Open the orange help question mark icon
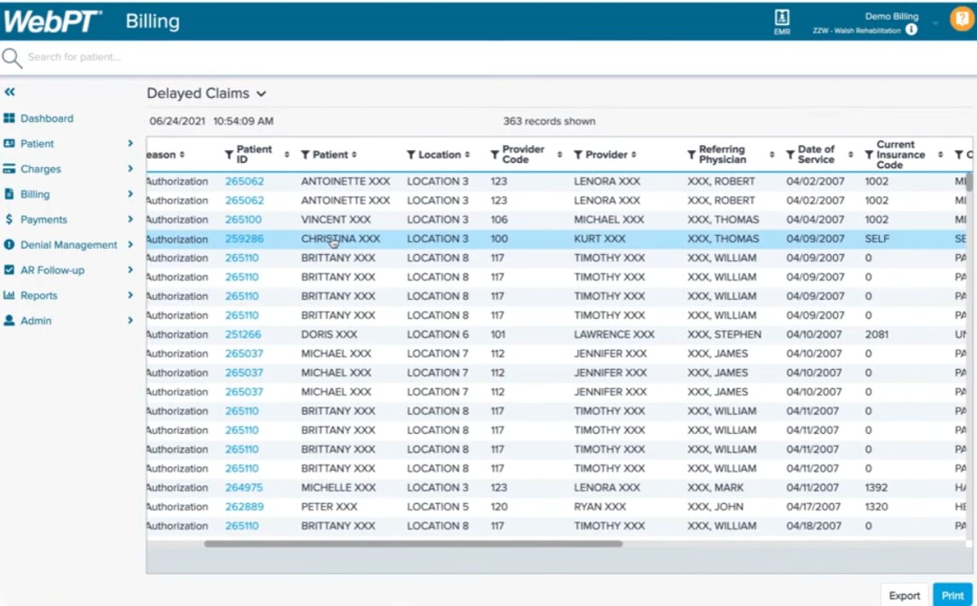The image size is (977, 606). 961,20
